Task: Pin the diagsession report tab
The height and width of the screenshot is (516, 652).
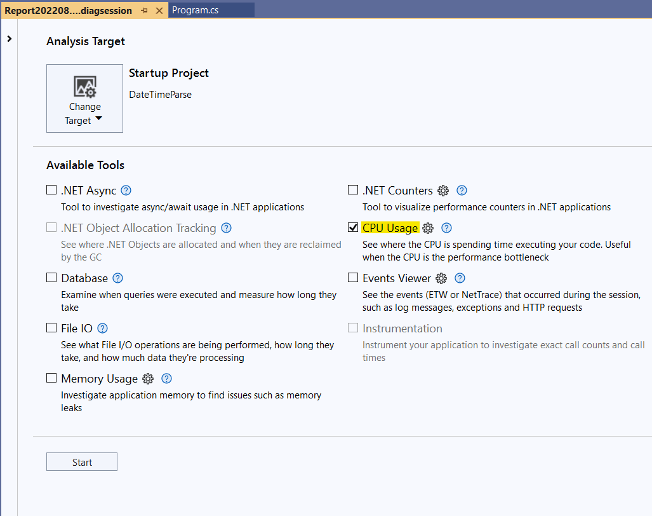Action: pyautogui.click(x=144, y=11)
